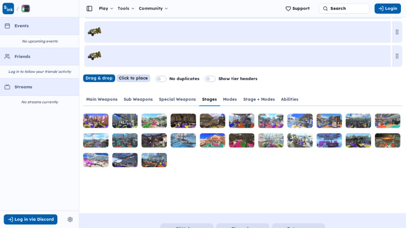Click the Support link
406x228 pixels.
pyautogui.click(x=297, y=9)
